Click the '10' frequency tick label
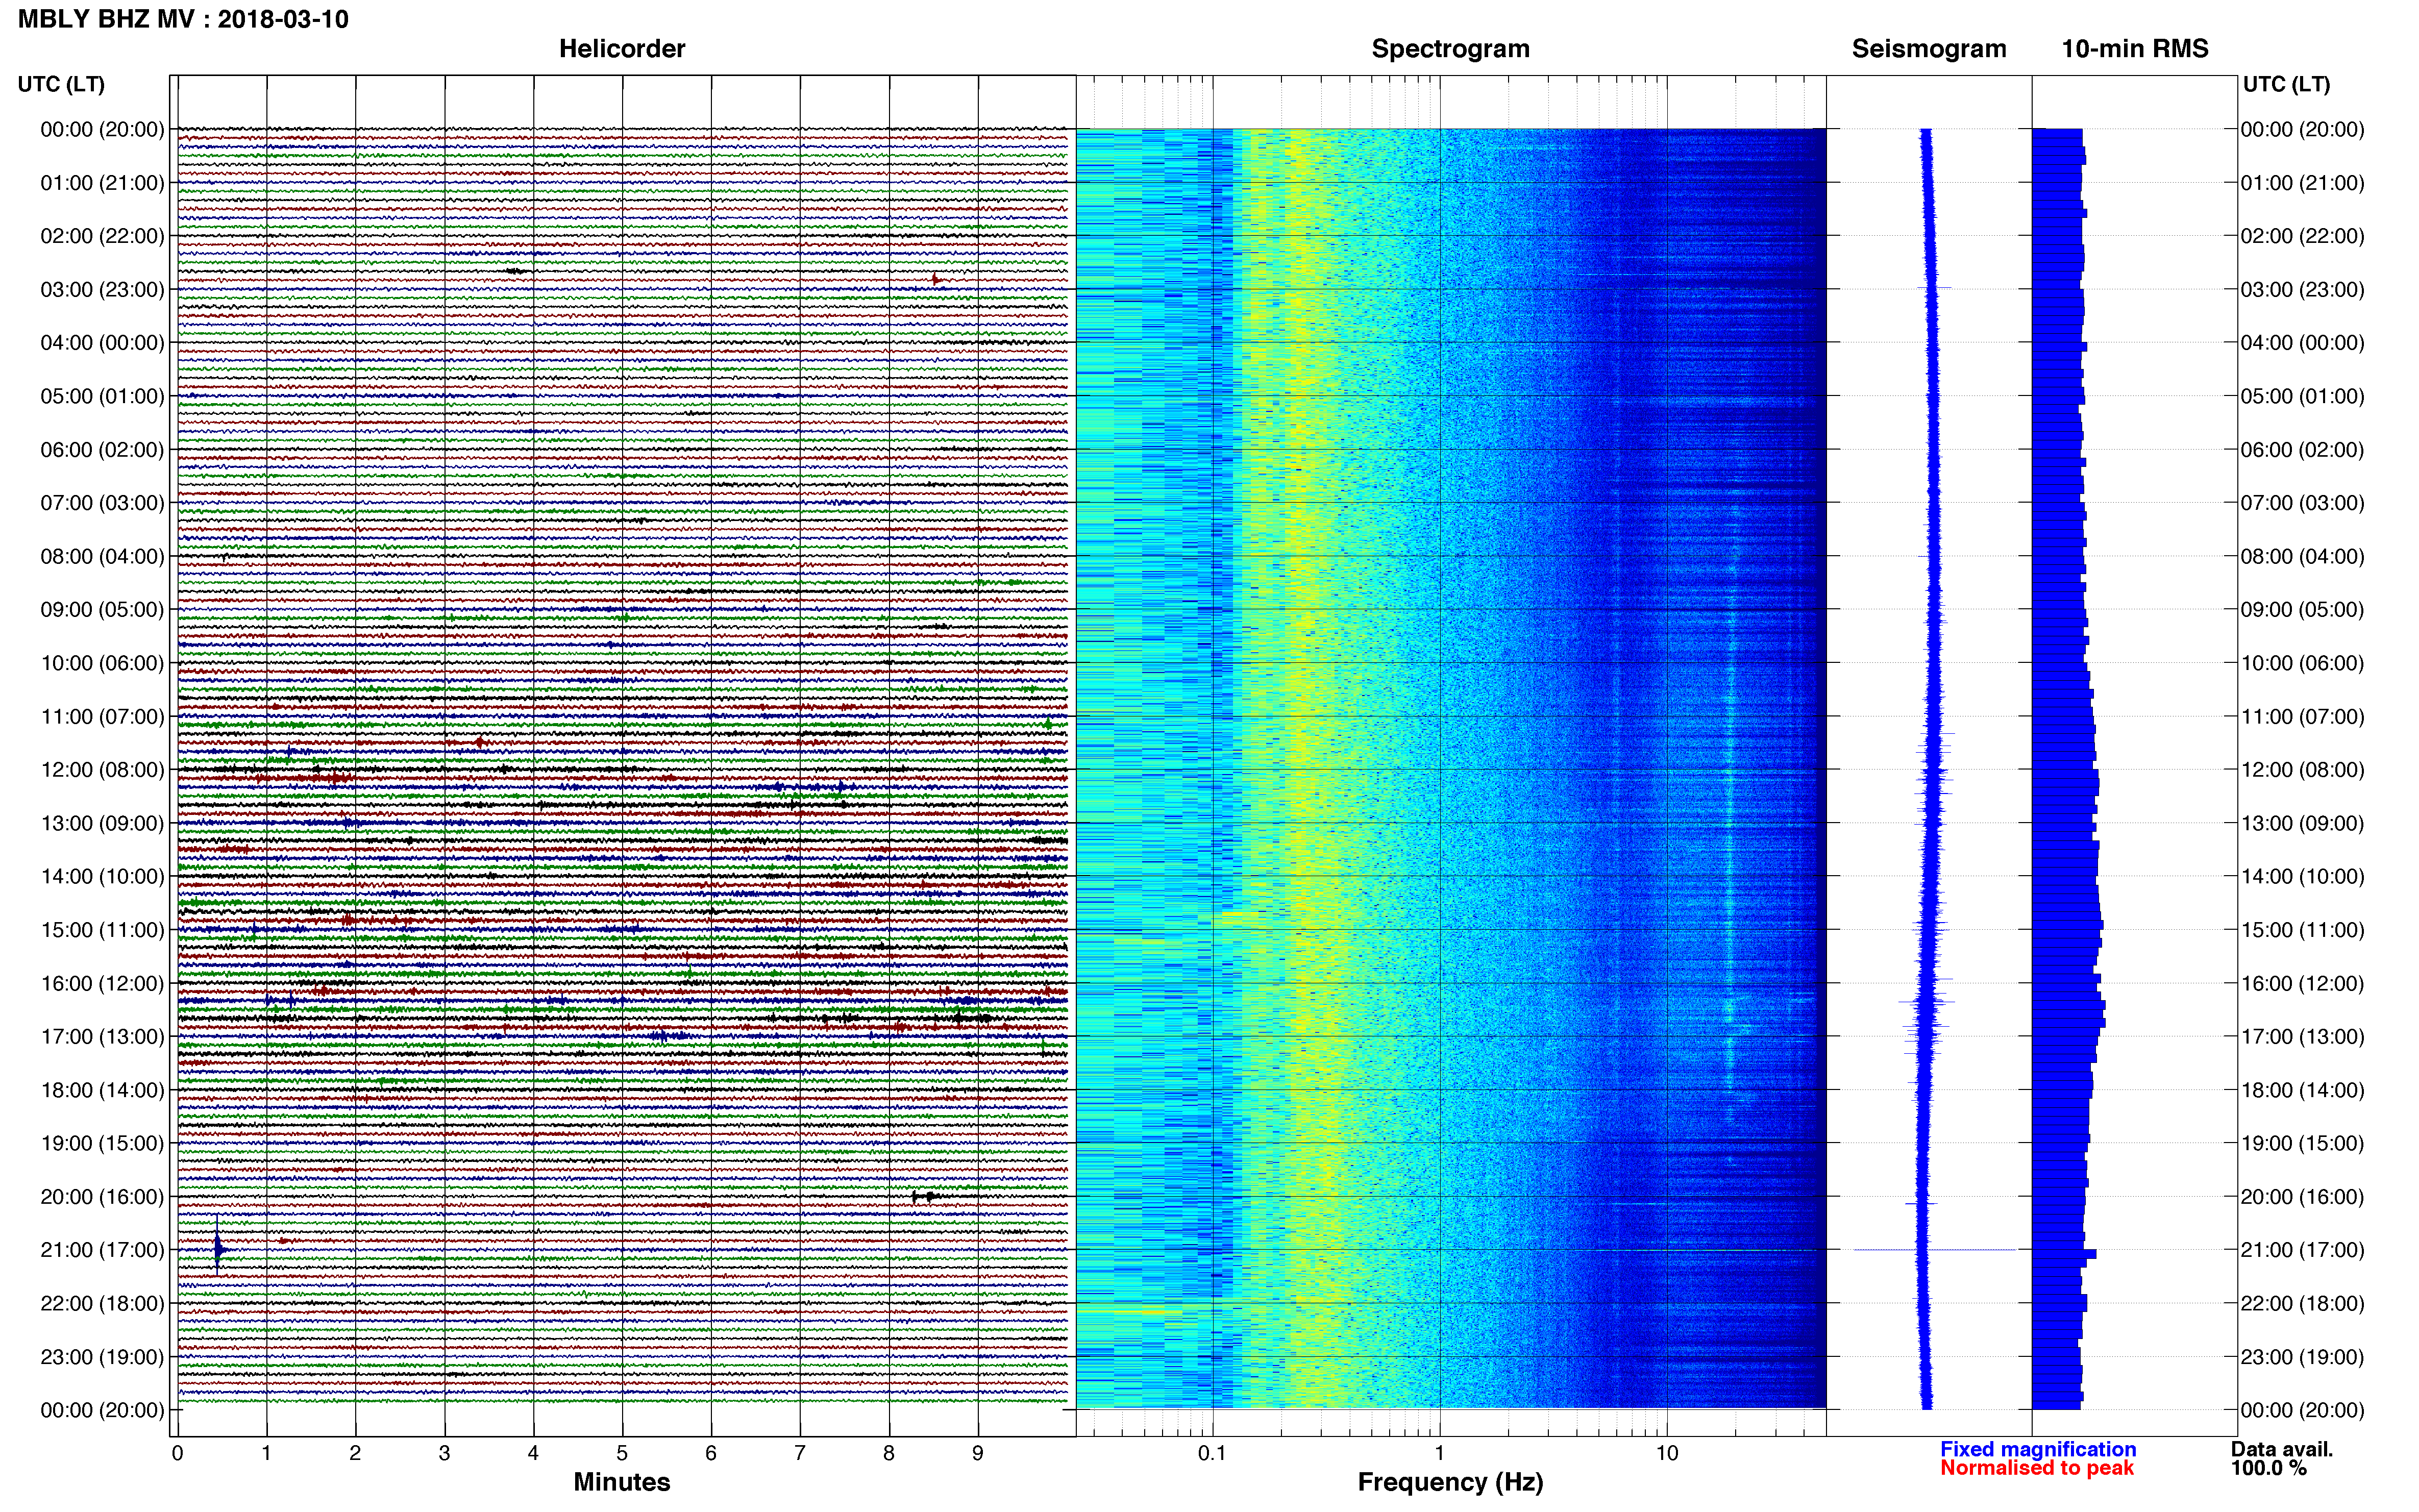Image resolution: width=2419 pixels, height=1512 pixels. pos(1666,1454)
